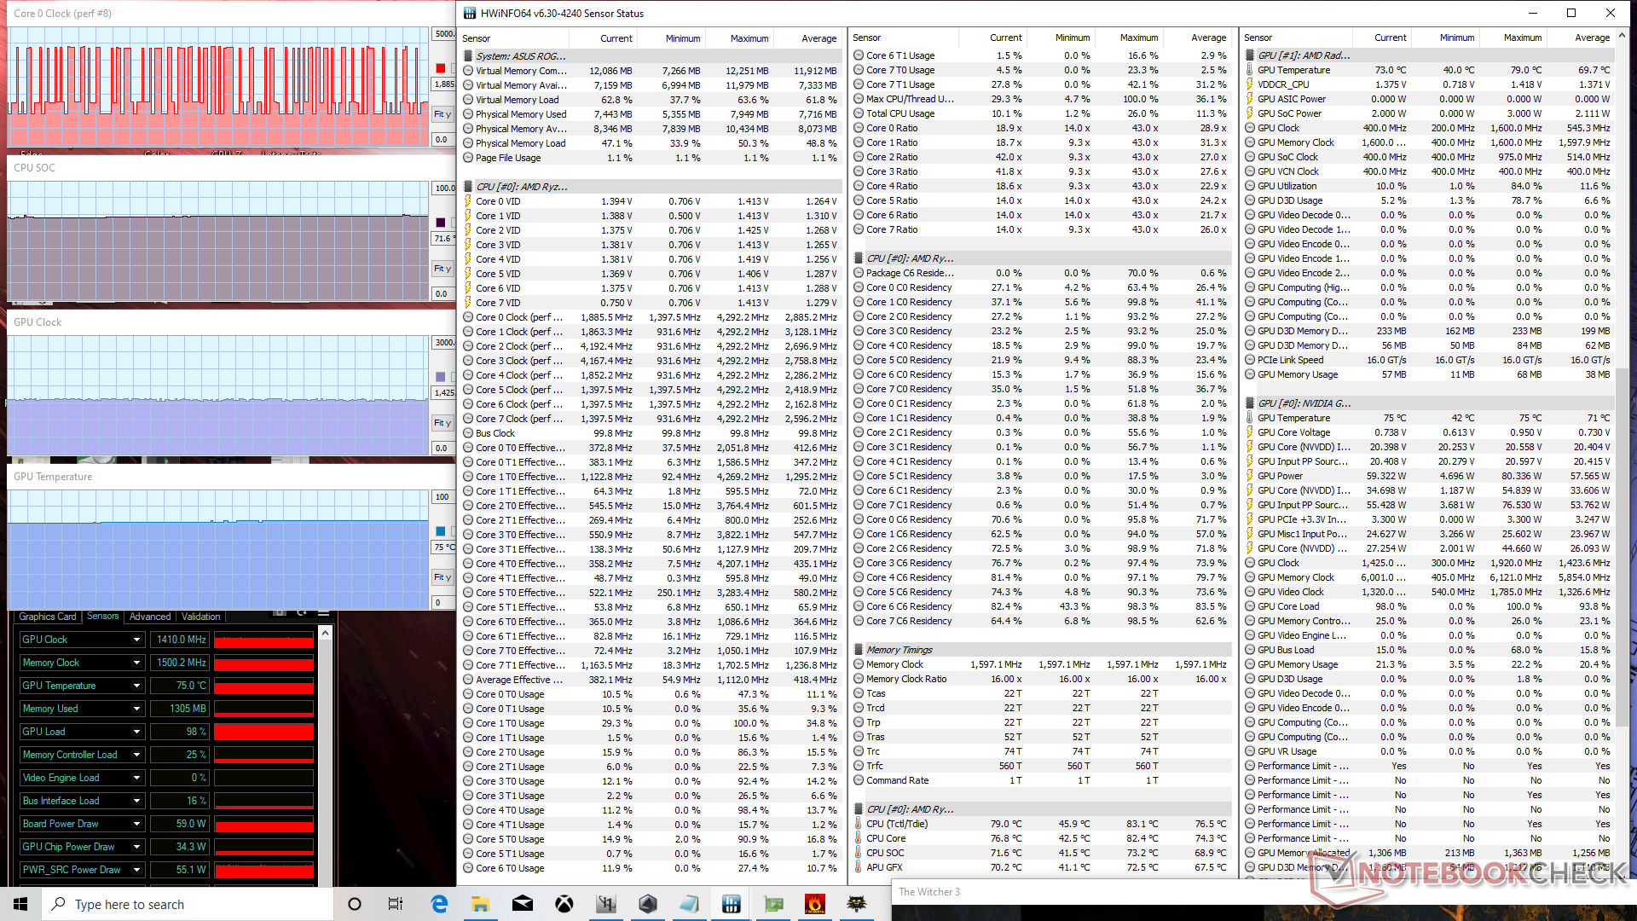Click the red color swatch of the Core 0 Clock graph
The height and width of the screenshot is (921, 1637).
[441, 68]
